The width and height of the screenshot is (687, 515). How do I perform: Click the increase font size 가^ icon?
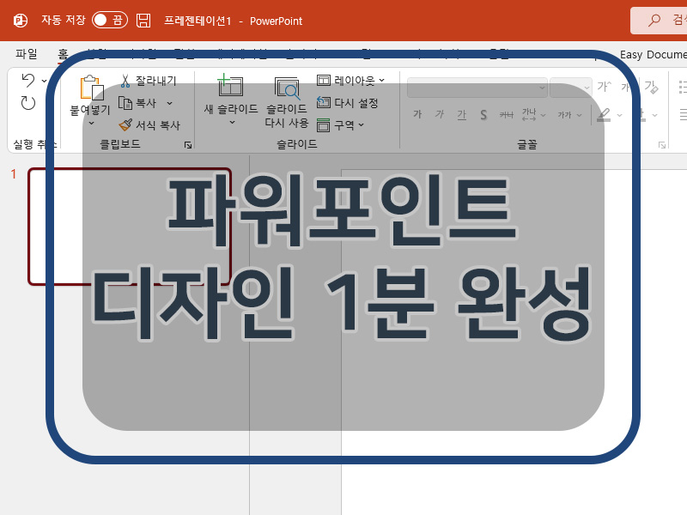pyautogui.click(x=604, y=87)
